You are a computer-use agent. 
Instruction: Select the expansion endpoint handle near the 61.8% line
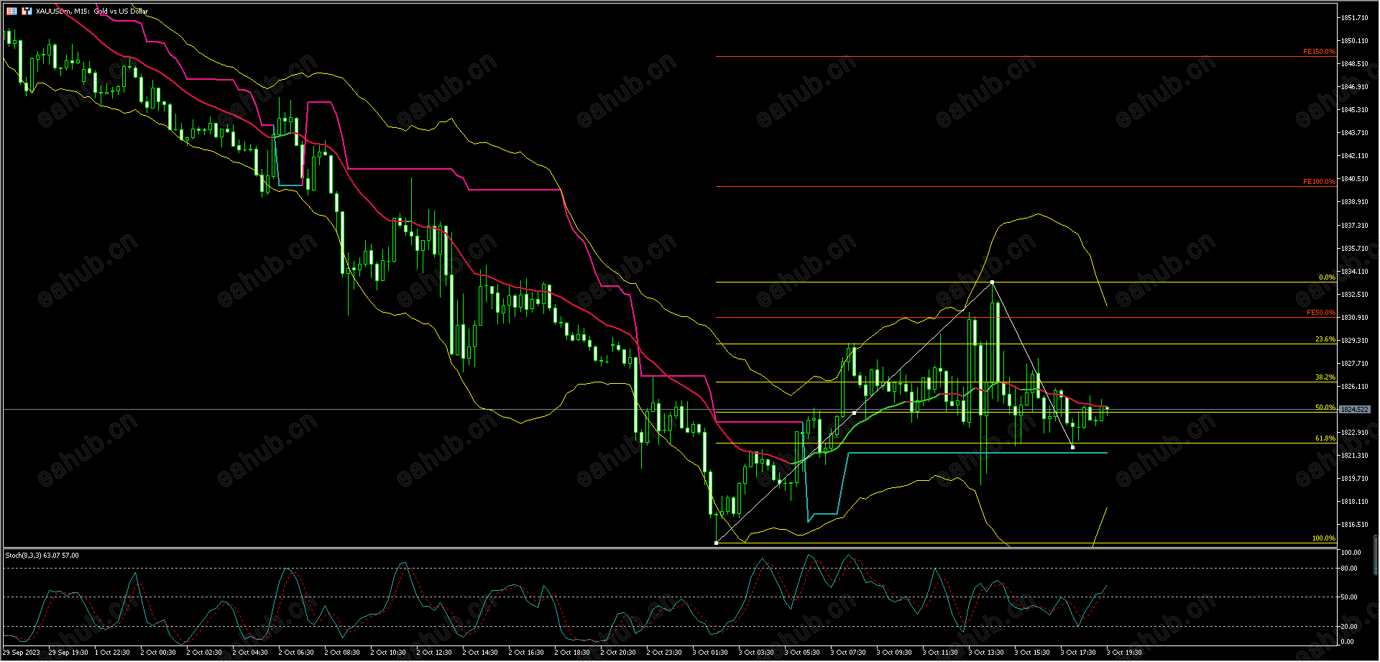(x=1073, y=448)
